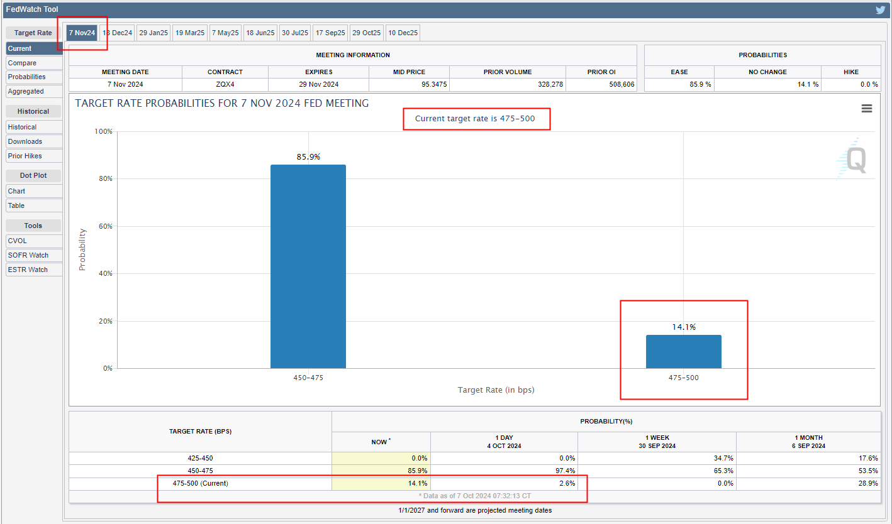Click the 450-475 x-axis label
The width and height of the screenshot is (892, 524).
(x=308, y=378)
